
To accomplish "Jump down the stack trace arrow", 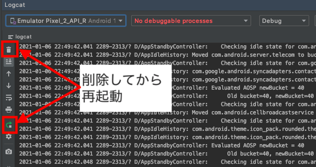I will point(9,86).
